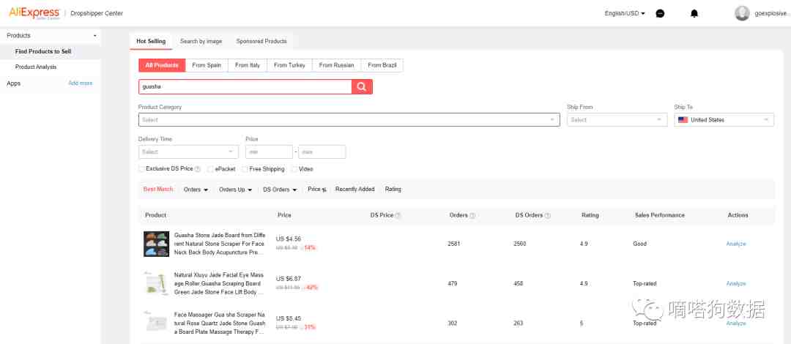Image resolution: width=791 pixels, height=344 pixels.
Task: Open the Guasha Stone Jade Board title
Action: [220, 244]
